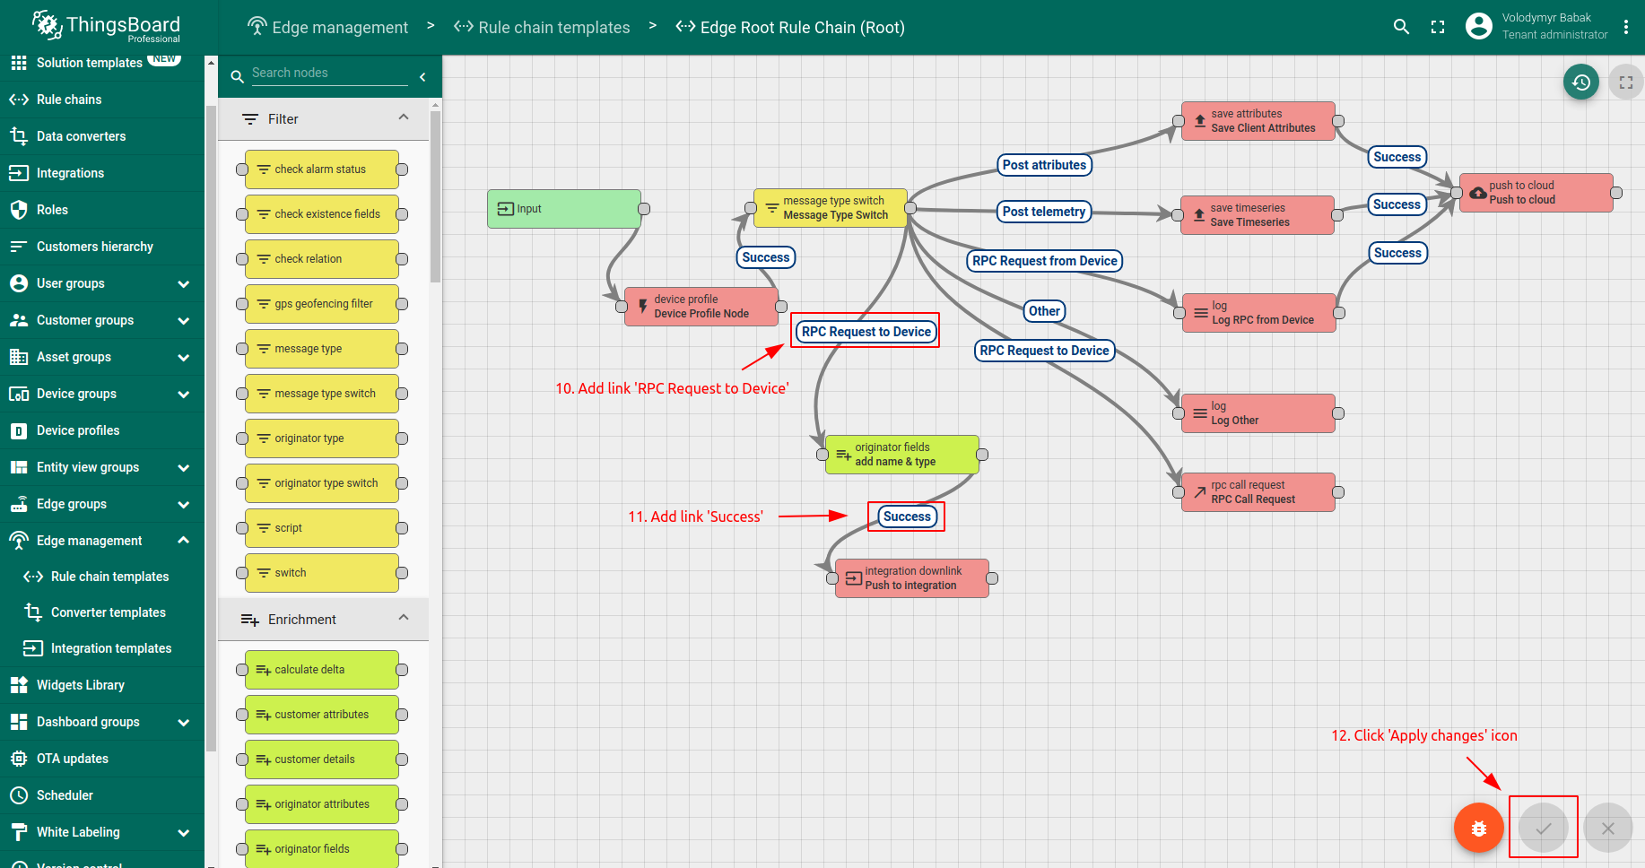Select message type filter node
Screen dimensions: 1645x868
[x=321, y=349]
